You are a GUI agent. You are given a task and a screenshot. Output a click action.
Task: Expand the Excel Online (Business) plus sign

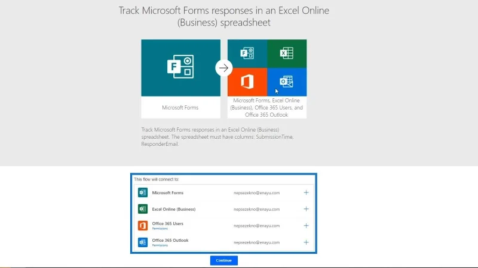coord(306,209)
